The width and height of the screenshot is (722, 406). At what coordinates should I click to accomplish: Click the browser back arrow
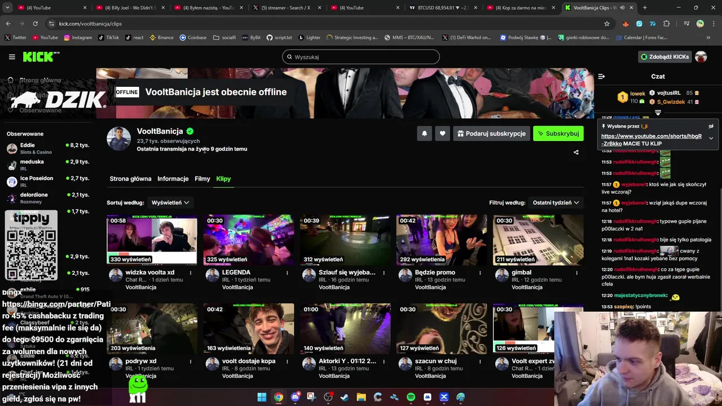coord(8,24)
